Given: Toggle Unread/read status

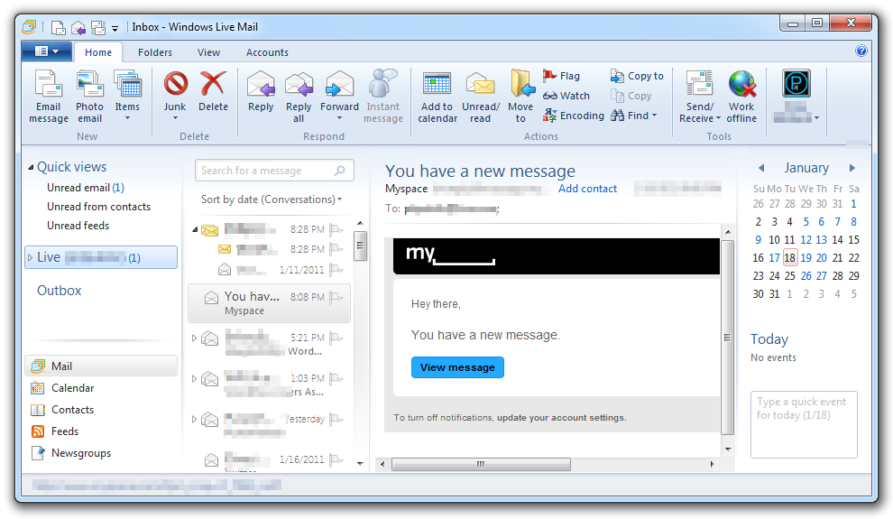Looking at the screenshot, I should pos(481,97).
